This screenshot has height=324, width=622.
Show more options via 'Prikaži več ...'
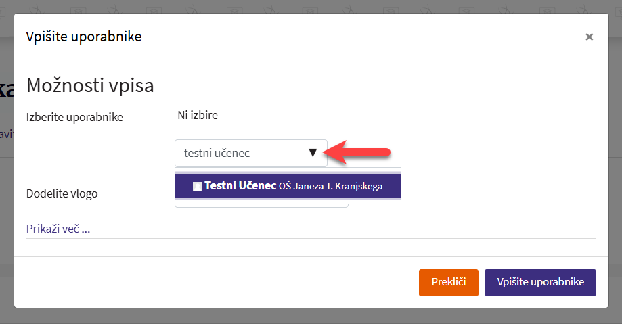point(58,228)
